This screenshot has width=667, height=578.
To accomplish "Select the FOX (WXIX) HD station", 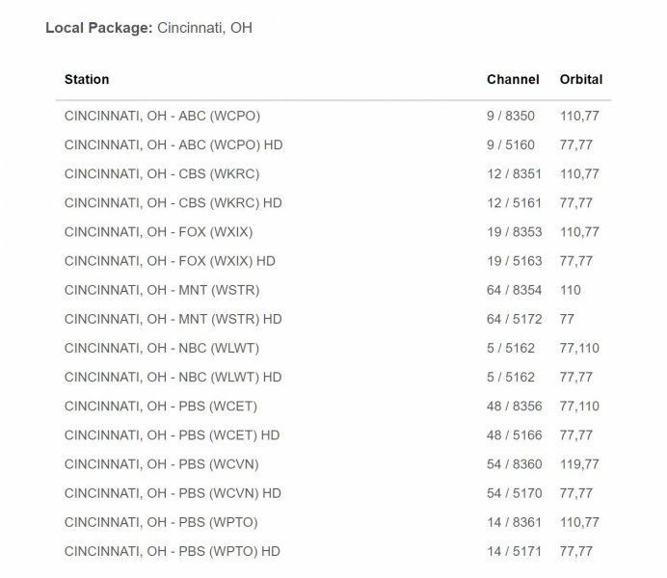I will [x=171, y=261].
